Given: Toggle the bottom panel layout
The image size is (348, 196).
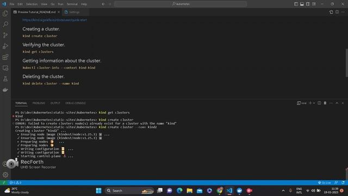Looking at the screenshot, I should [302, 4].
